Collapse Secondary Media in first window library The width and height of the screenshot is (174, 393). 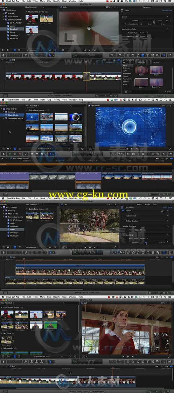pos(4,20)
